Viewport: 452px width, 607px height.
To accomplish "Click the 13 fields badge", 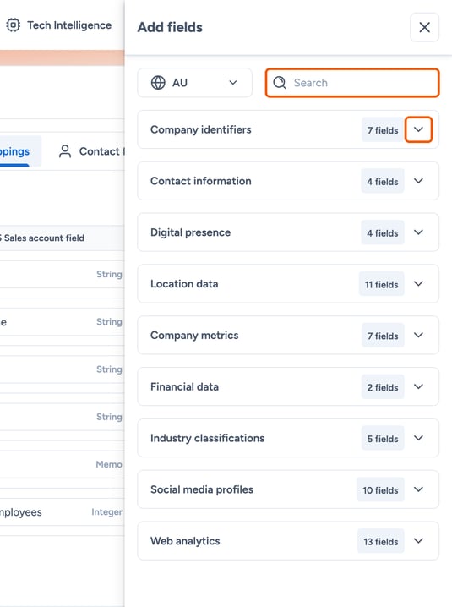I will point(381,542).
